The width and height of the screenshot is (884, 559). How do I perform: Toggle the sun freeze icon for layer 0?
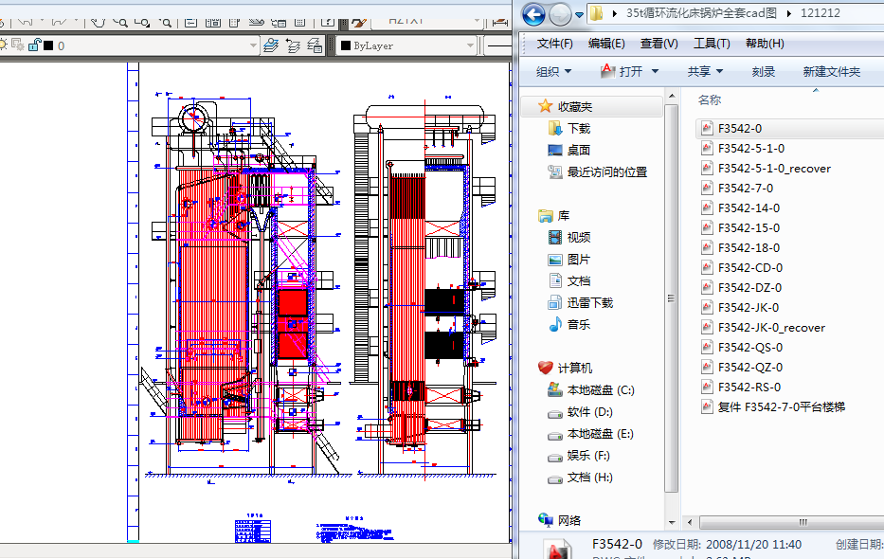(x=16, y=45)
